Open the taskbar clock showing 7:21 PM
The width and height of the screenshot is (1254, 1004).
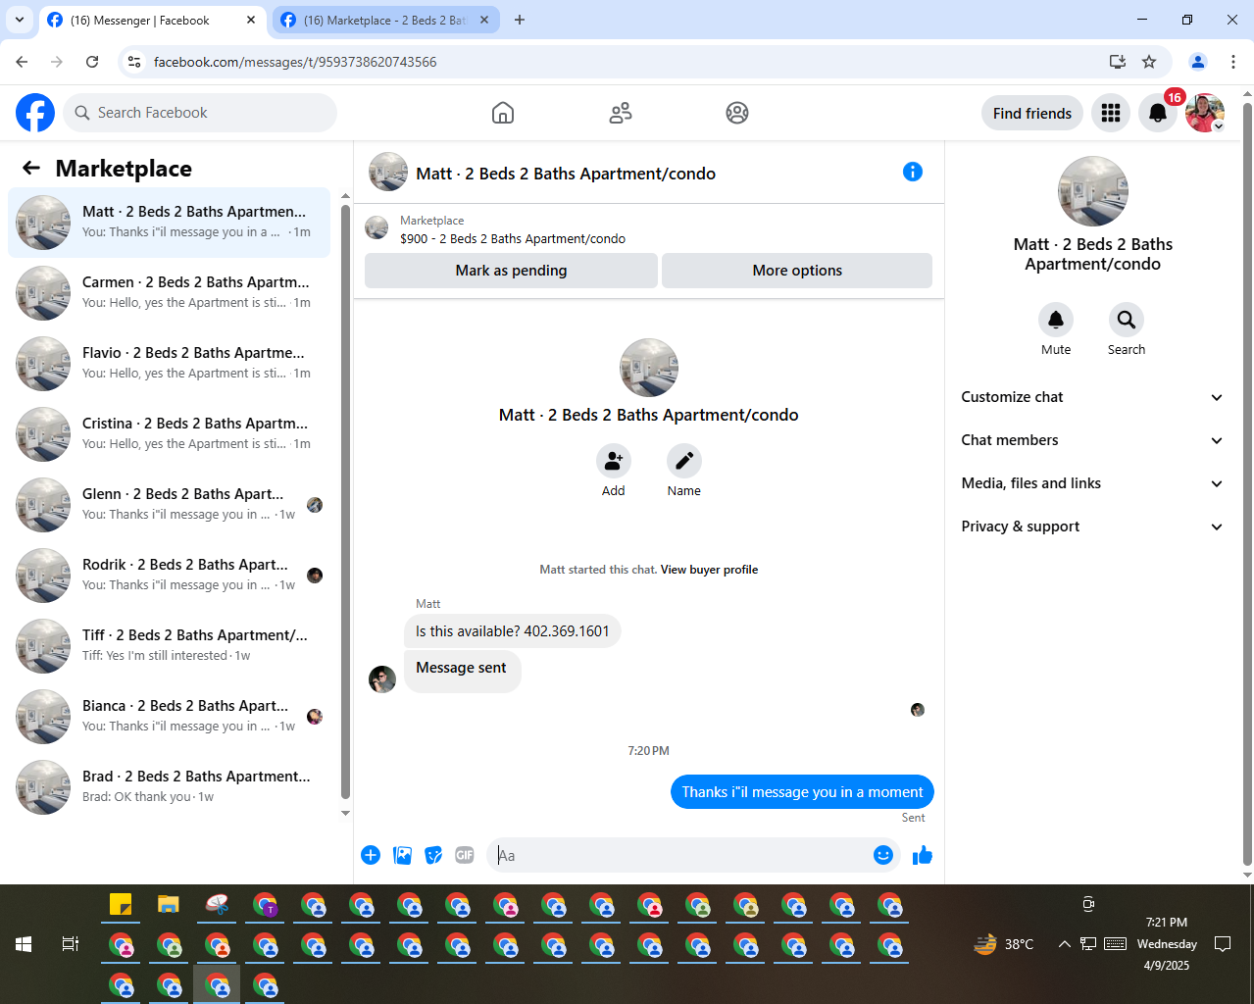click(x=1167, y=944)
